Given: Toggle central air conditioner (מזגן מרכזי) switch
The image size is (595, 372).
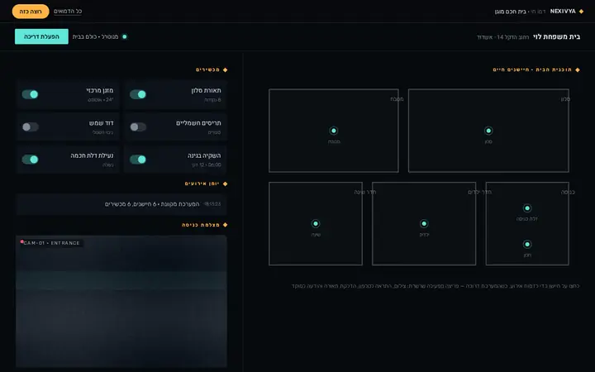Looking at the screenshot, I should pyautogui.click(x=30, y=94).
